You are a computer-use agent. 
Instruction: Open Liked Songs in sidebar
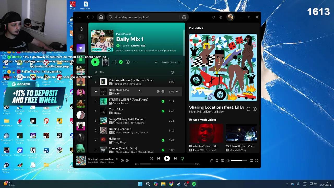[81, 48]
